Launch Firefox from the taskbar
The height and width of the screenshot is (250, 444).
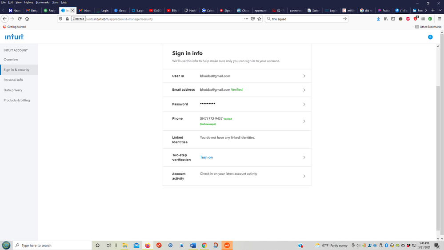(x=148, y=246)
